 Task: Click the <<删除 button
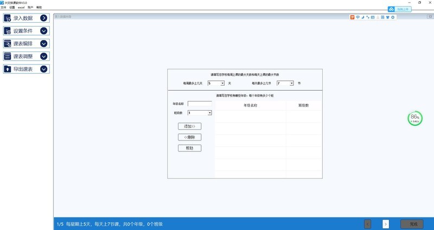pyautogui.click(x=189, y=137)
